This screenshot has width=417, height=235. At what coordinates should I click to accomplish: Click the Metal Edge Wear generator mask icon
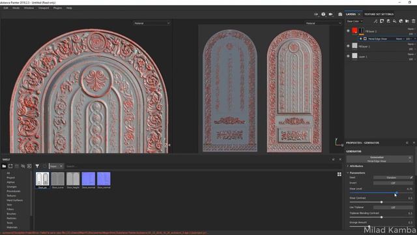pos(365,39)
